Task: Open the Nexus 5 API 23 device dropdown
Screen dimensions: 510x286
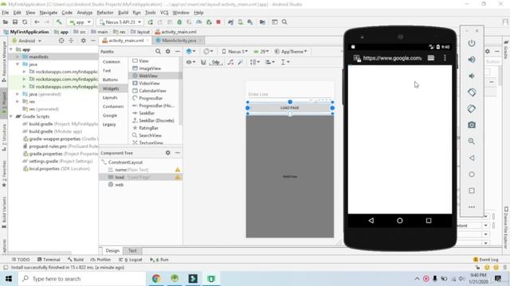Action: (x=120, y=22)
